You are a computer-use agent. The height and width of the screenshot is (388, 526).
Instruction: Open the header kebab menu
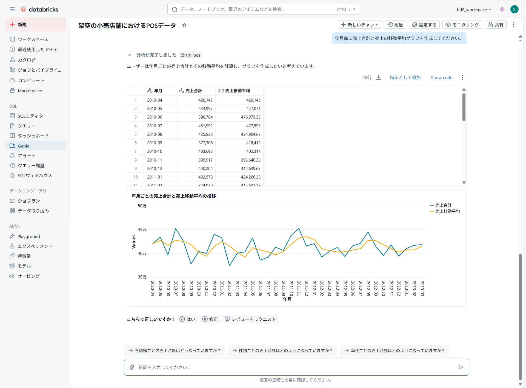513,25
